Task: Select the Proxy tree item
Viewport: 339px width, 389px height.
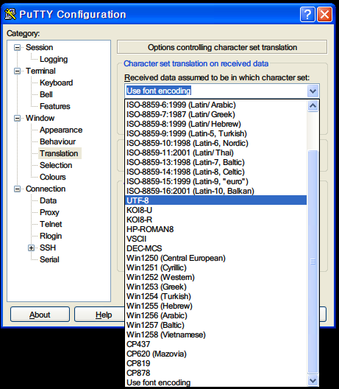Action: pos(49,212)
